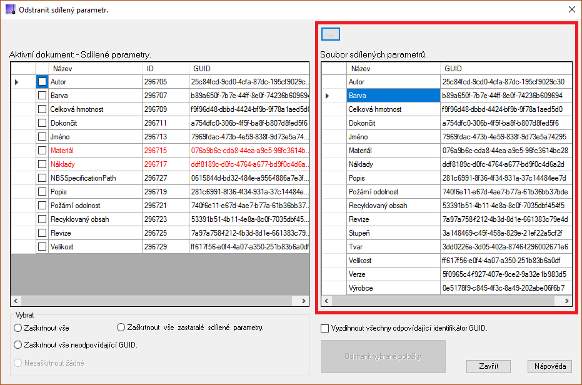The width and height of the screenshot is (582, 385).
Task: Check the Autor row checkbox
Action: pyautogui.click(x=43, y=82)
